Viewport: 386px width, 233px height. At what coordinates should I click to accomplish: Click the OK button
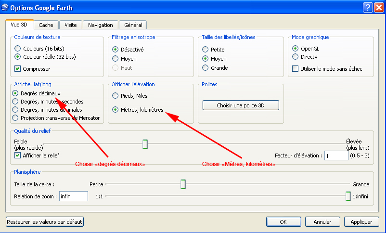(x=283, y=221)
